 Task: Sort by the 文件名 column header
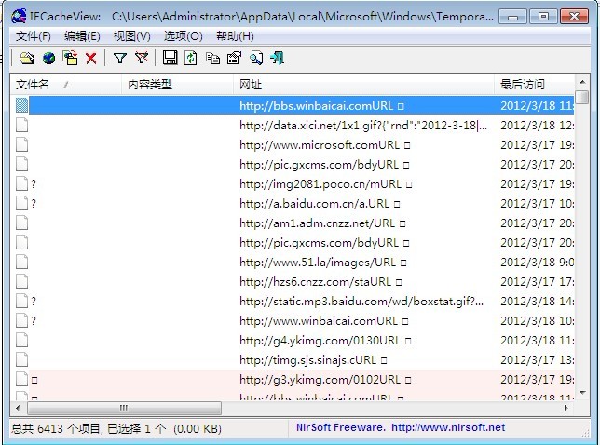[x=34, y=85]
